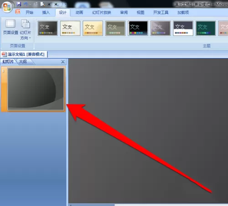Select slide 1 thumbnail in the pane
The image size is (228, 206).
pyautogui.click(x=36, y=89)
